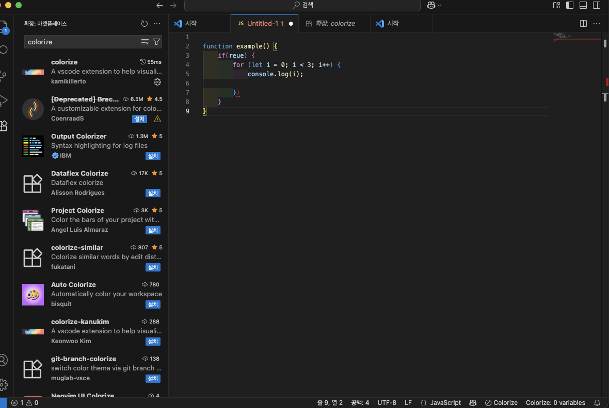Go back with the navigation arrow
The image size is (609, 408).
click(159, 5)
